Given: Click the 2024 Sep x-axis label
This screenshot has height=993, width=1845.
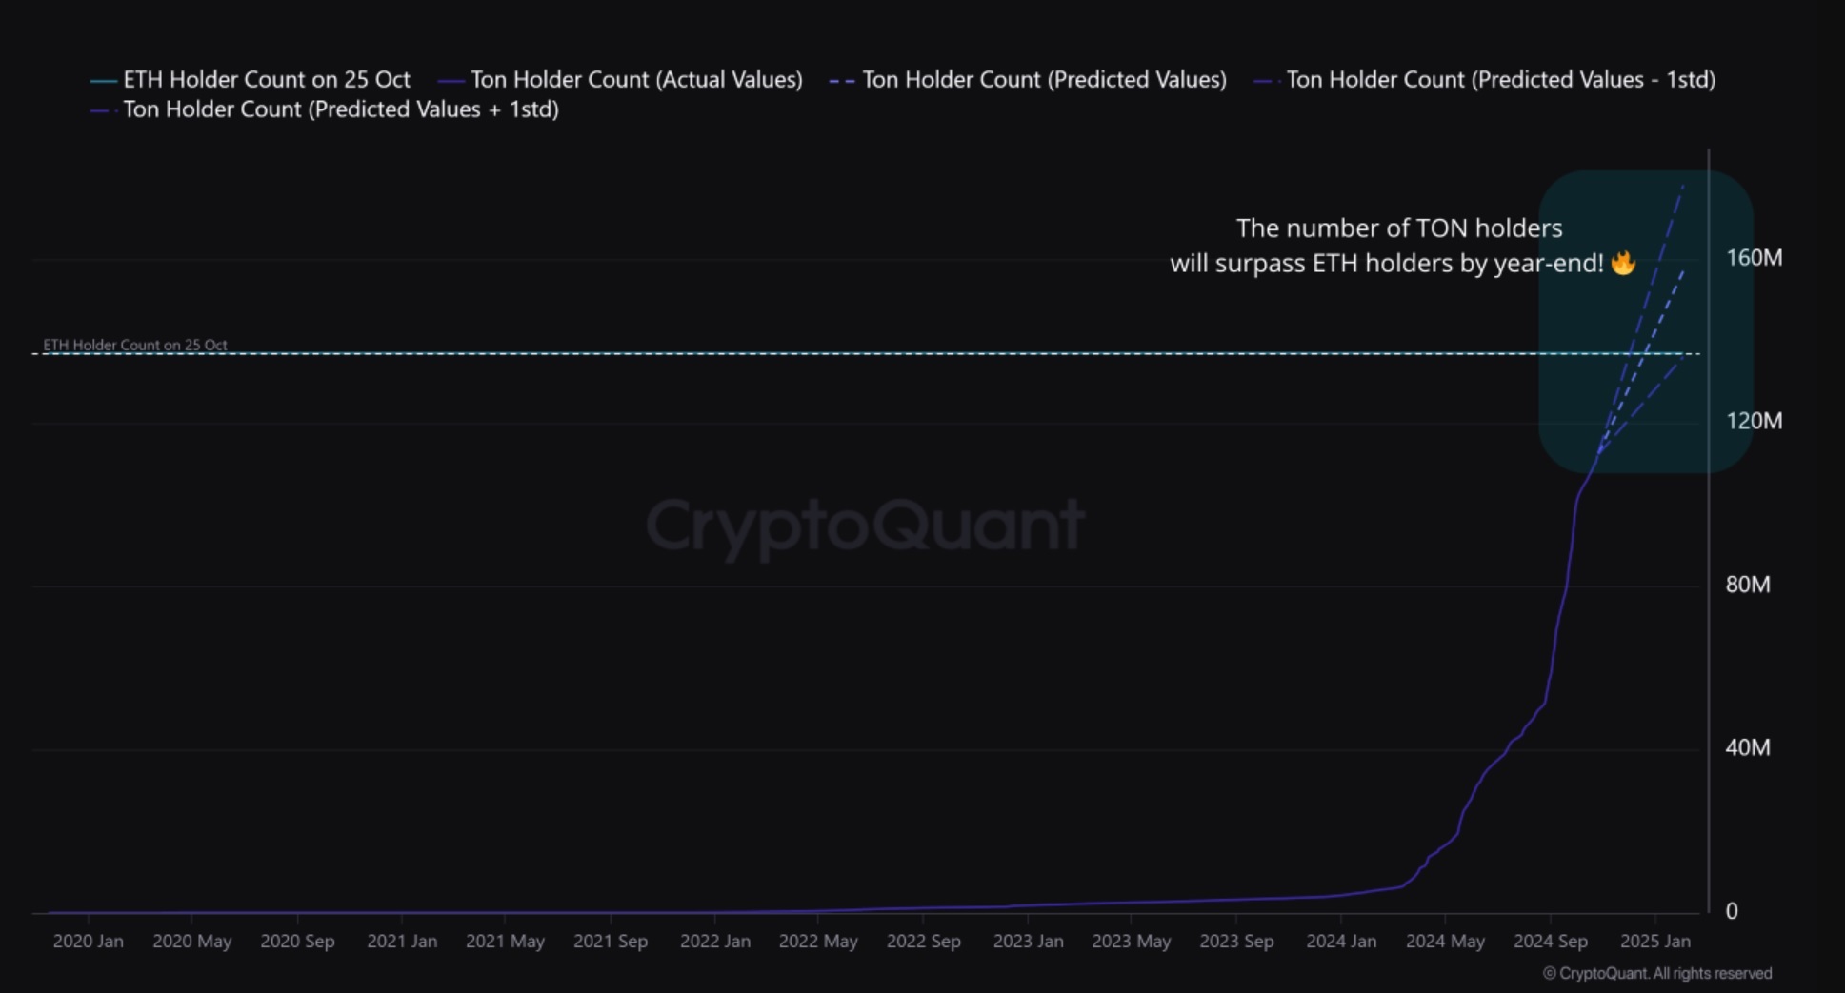Looking at the screenshot, I should pos(1551,942).
